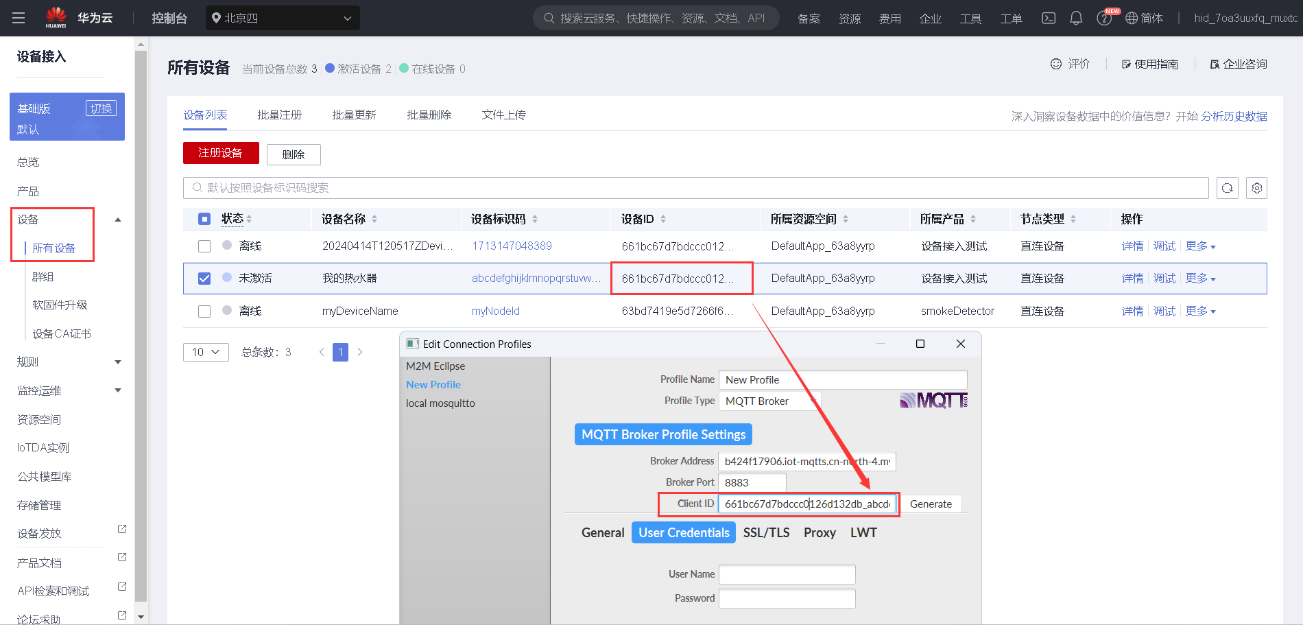Open 调试 for myDeviceName

[x=1164, y=311]
